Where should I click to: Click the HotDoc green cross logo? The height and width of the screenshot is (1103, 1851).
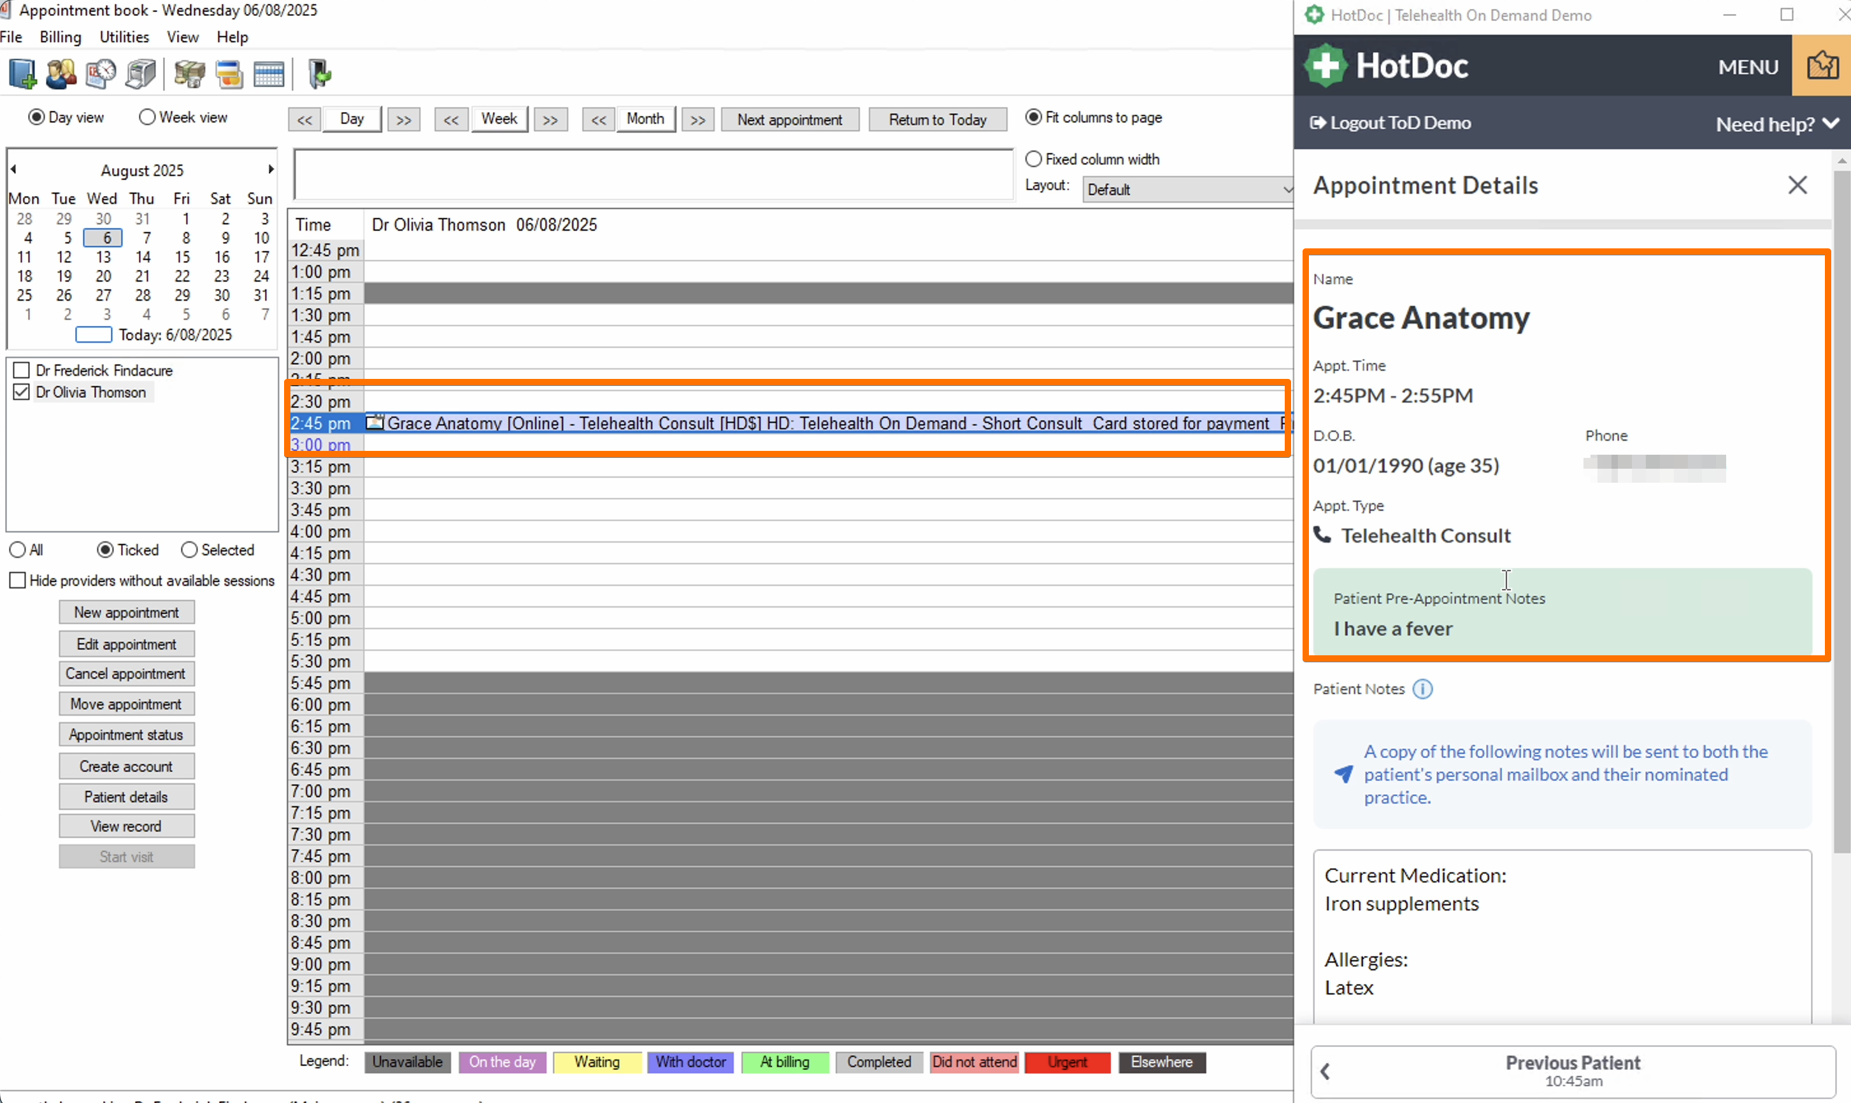1326,66
